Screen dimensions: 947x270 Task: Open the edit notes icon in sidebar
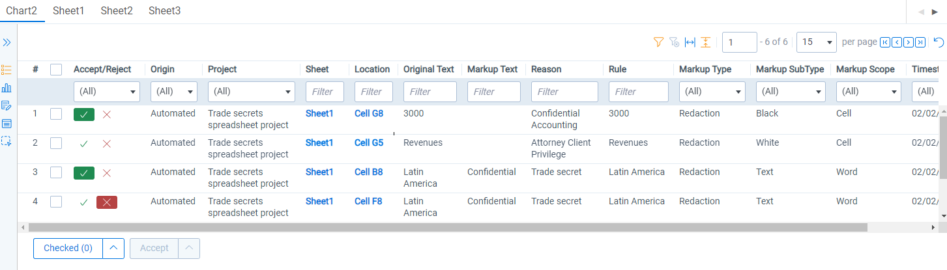[7, 105]
